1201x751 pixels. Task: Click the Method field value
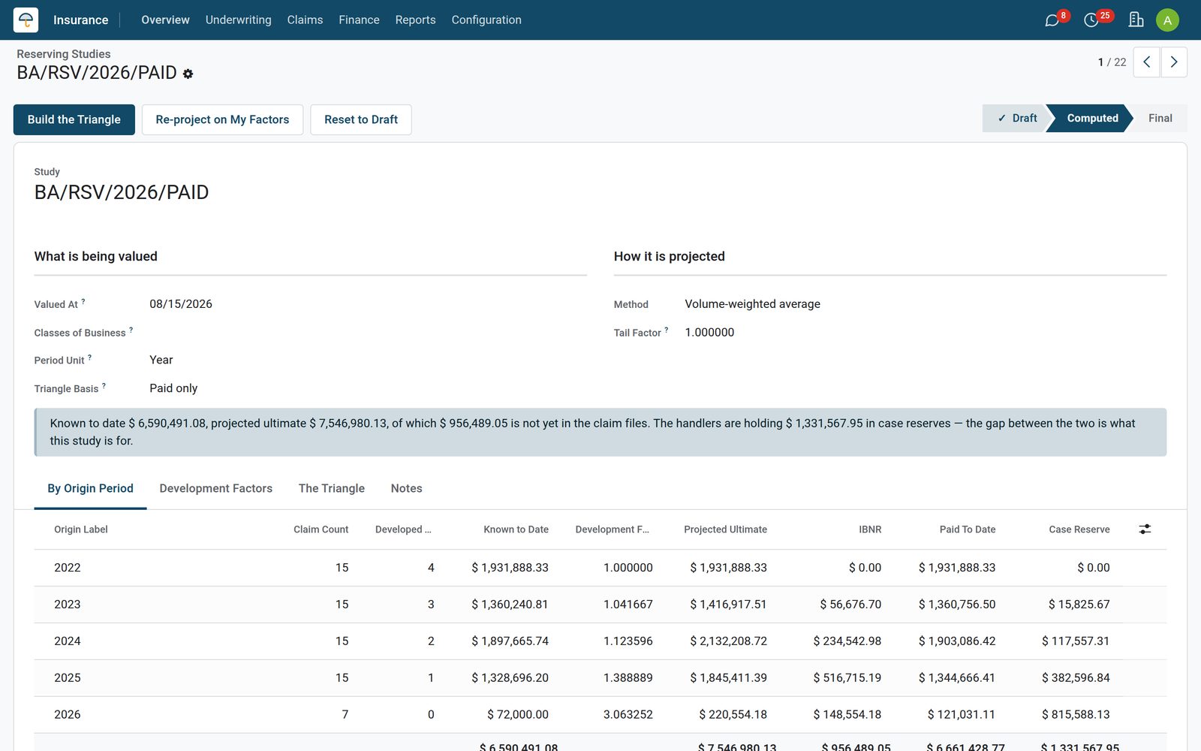(752, 304)
